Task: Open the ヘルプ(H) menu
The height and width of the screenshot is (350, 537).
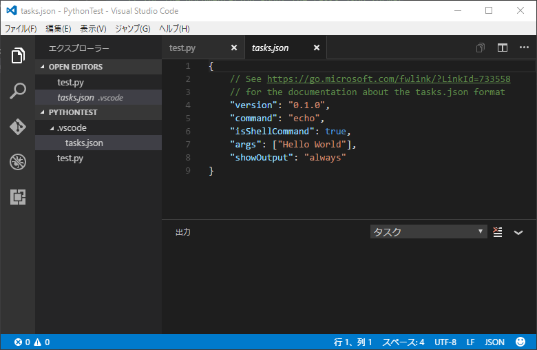Action: (x=174, y=29)
